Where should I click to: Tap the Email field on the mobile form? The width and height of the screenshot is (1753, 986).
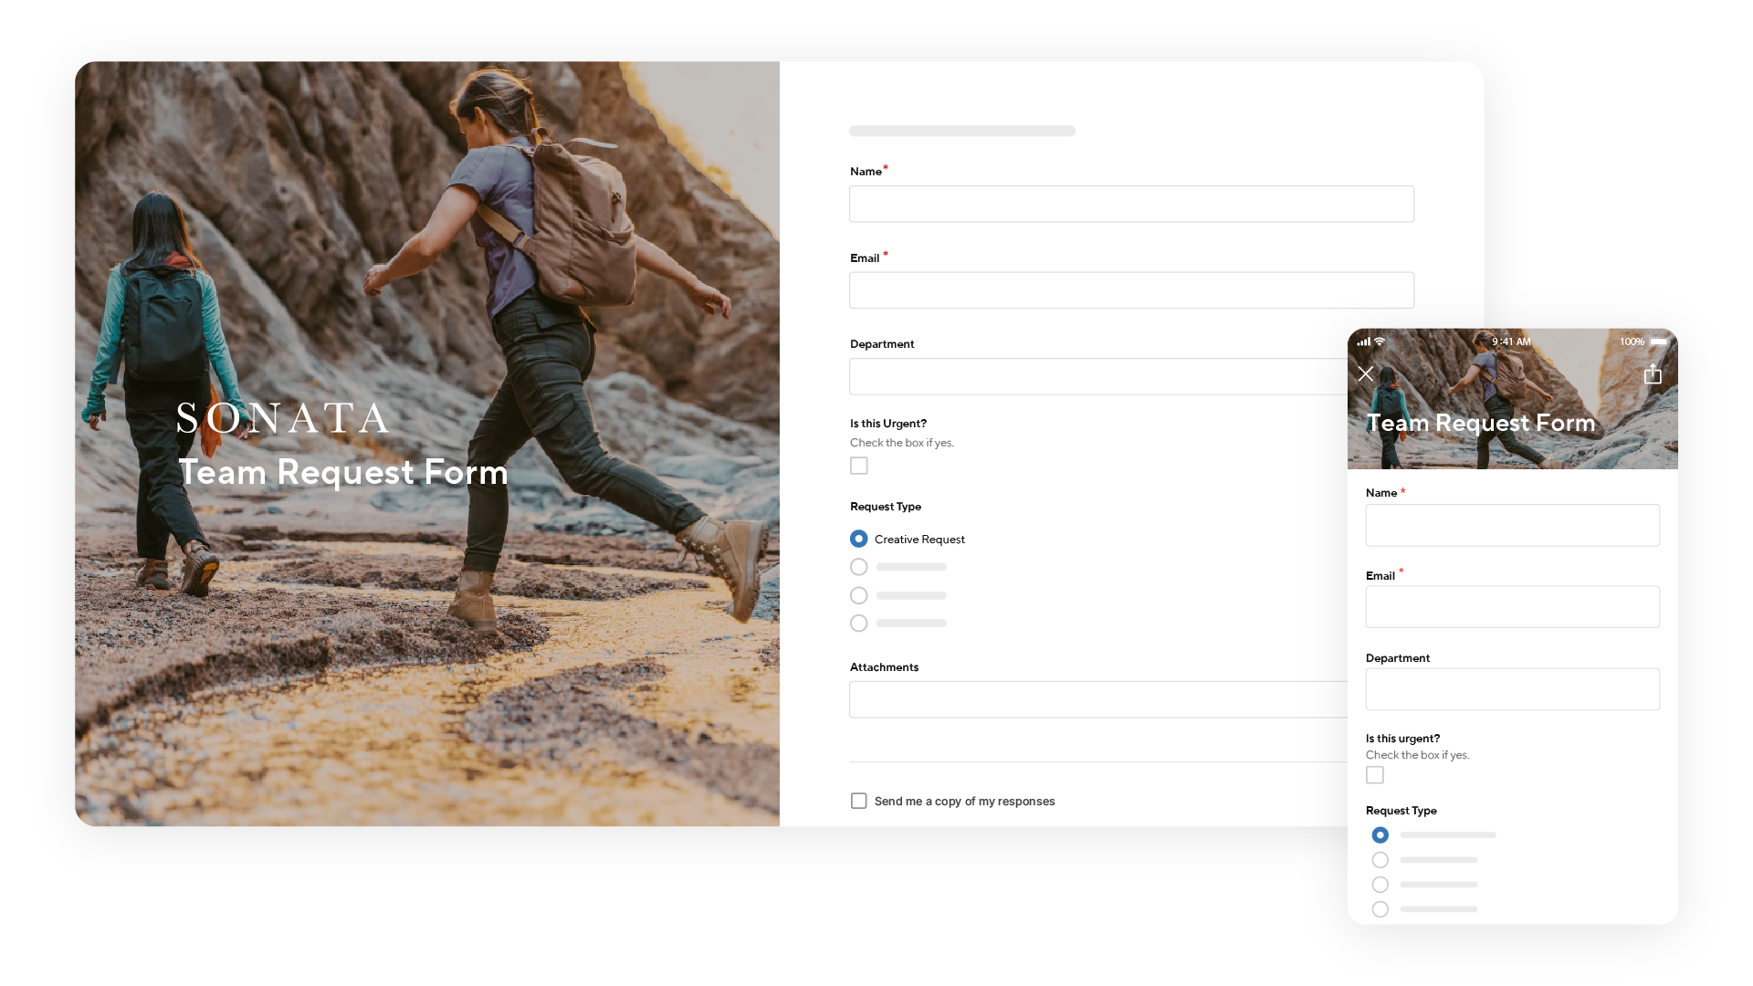1512,606
